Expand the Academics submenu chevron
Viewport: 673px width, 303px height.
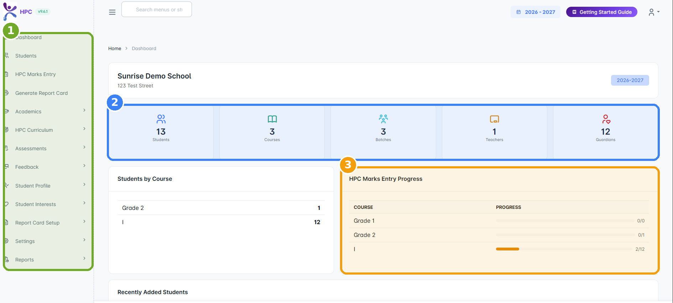[84, 110]
